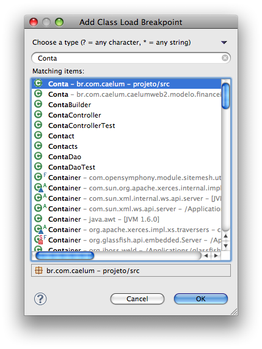Clear the Conta search field

tap(225, 58)
